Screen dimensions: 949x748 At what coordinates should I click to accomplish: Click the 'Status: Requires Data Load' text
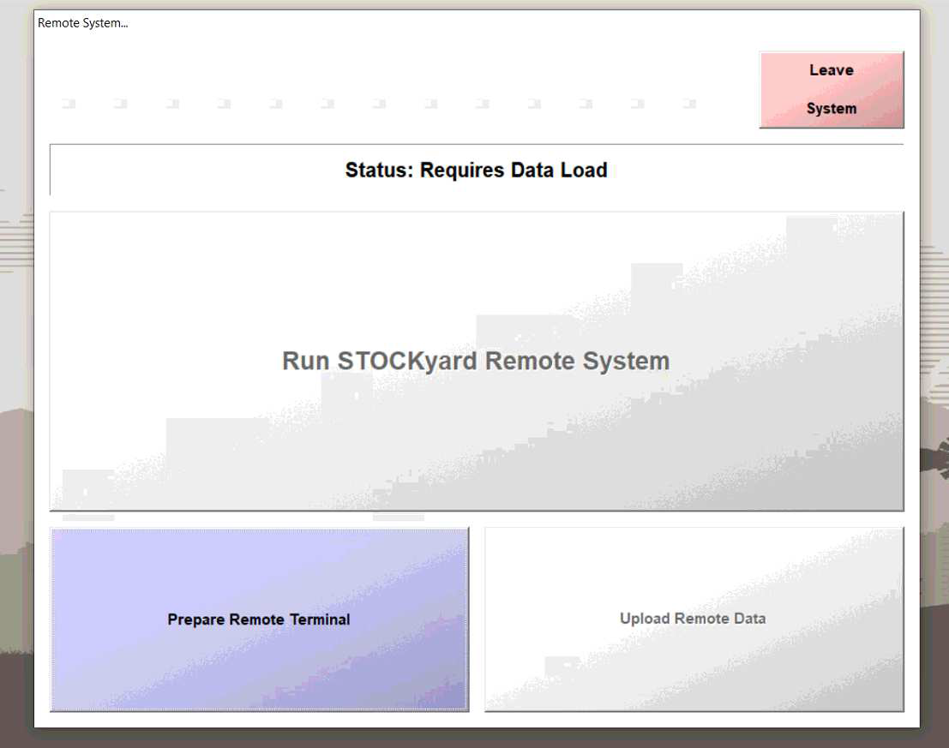coord(477,170)
